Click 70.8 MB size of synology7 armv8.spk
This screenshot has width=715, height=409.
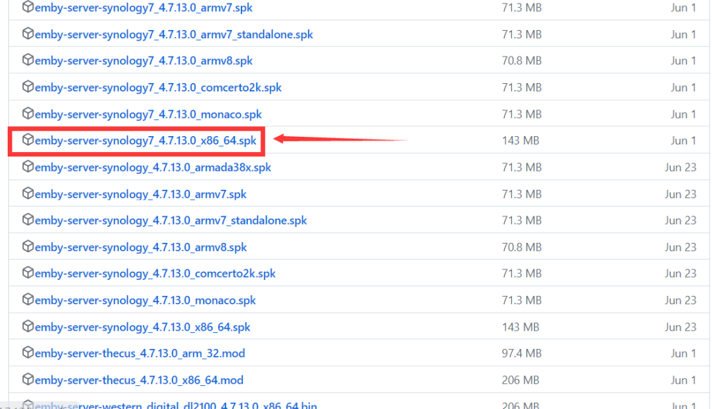[x=522, y=61]
